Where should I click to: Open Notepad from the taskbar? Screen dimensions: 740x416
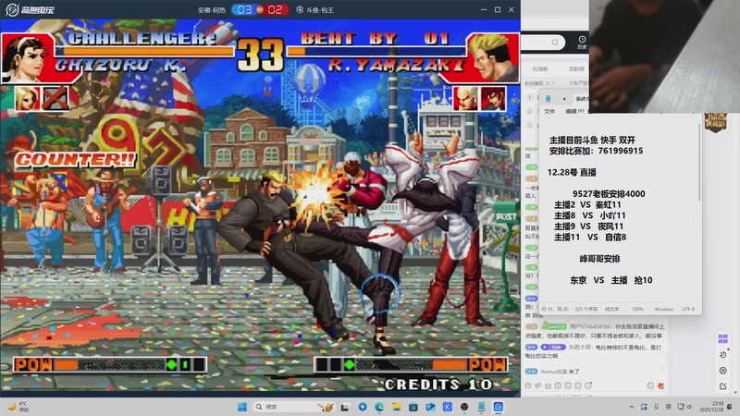click(481, 407)
